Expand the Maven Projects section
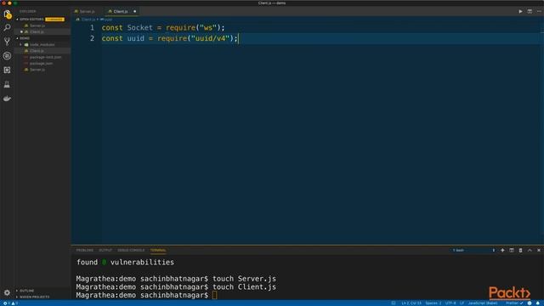The image size is (544, 306). (x=33, y=297)
